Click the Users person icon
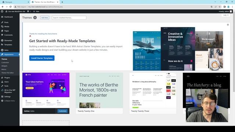 2,82
